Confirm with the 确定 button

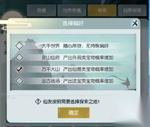click(x=74, y=113)
